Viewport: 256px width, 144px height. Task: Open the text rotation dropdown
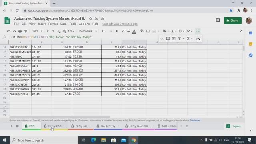point(189,31)
